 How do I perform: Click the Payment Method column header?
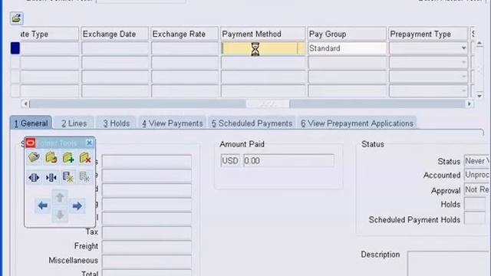tap(262, 34)
